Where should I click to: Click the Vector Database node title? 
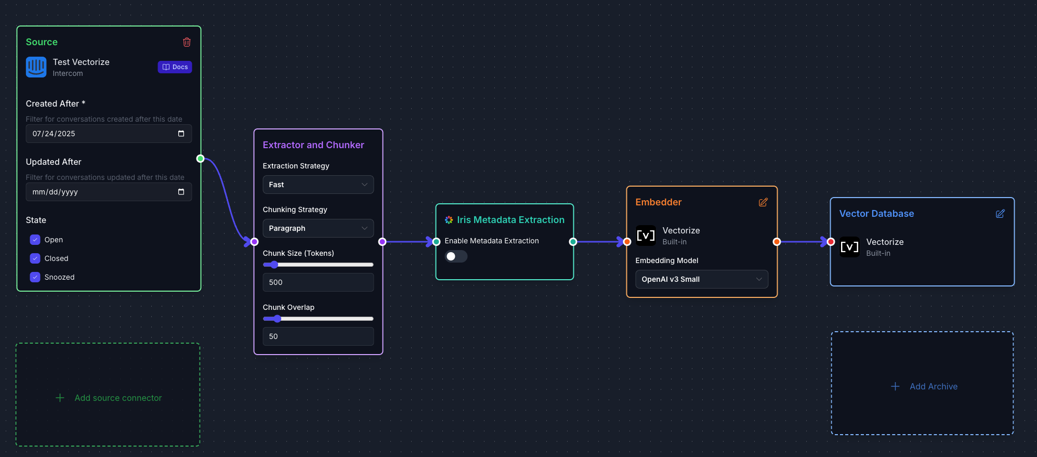pyautogui.click(x=876, y=214)
